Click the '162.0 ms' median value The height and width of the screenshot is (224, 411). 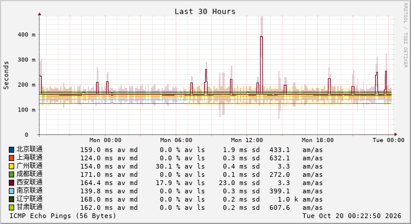click(x=97, y=207)
